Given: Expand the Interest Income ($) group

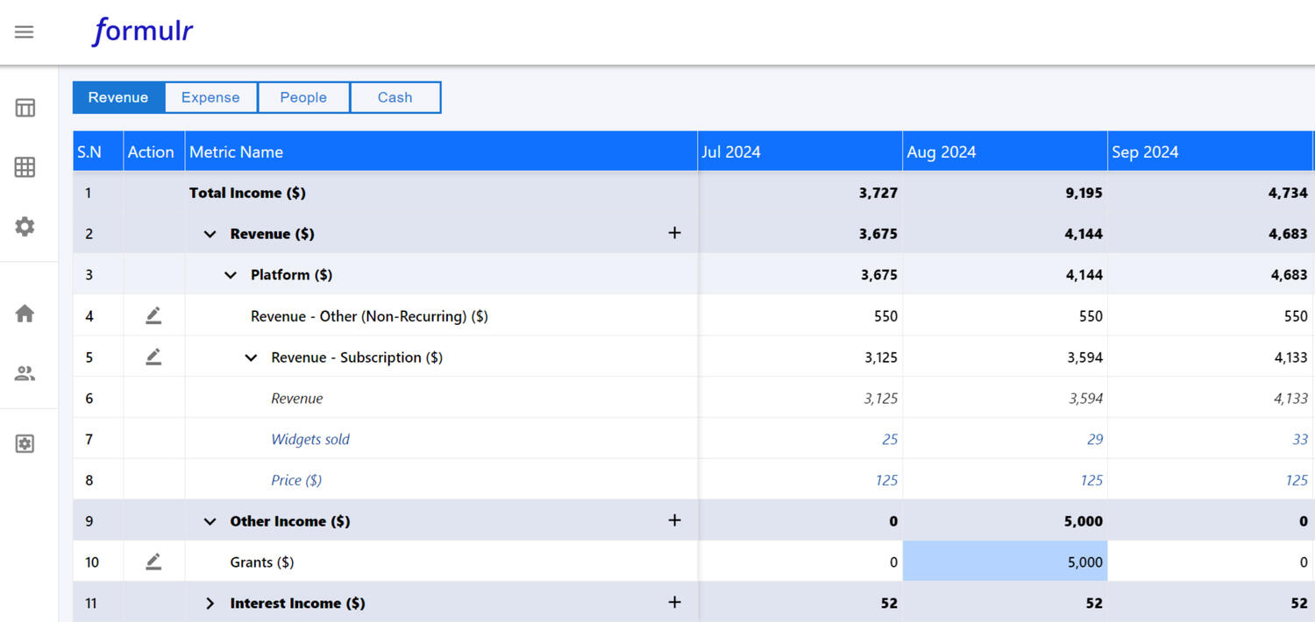Looking at the screenshot, I should (x=210, y=603).
